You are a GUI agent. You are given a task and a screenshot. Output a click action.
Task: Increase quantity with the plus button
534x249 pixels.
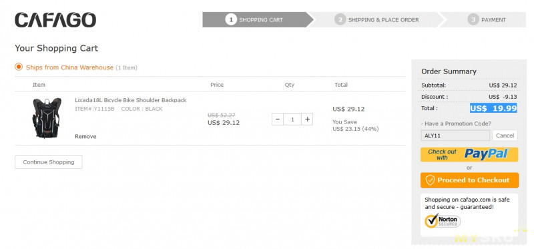tap(307, 119)
